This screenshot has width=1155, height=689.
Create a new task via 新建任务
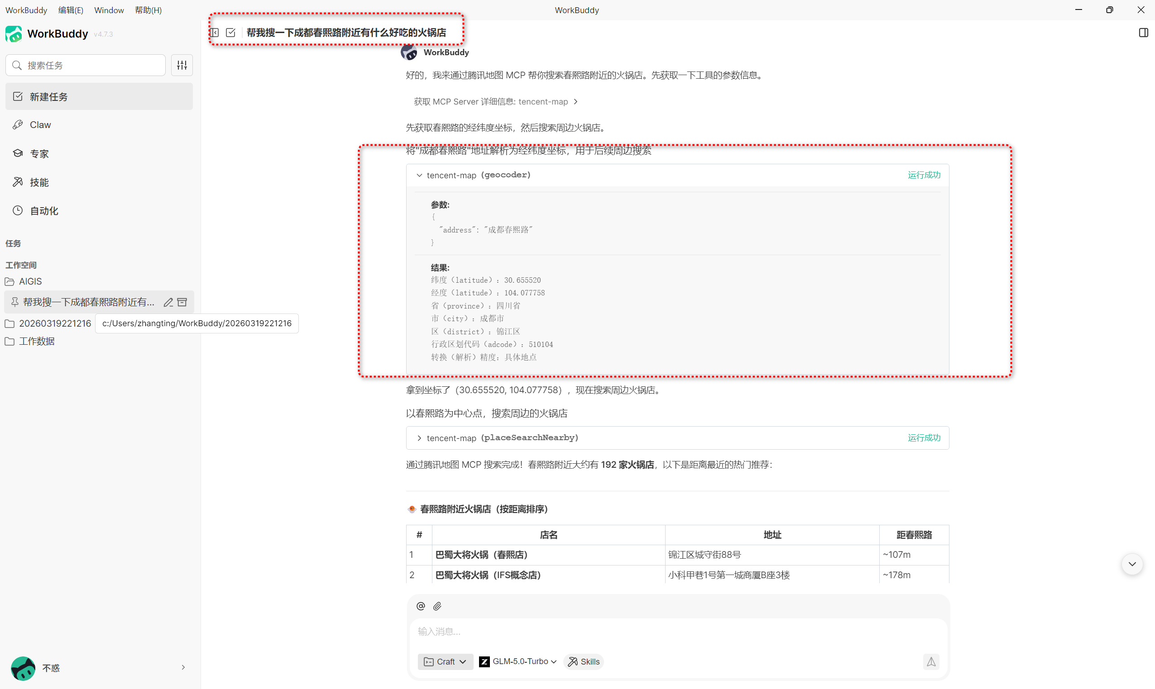pyautogui.click(x=99, y=96)
